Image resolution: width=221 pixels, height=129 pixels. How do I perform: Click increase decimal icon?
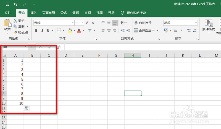[x=189, y=31]
